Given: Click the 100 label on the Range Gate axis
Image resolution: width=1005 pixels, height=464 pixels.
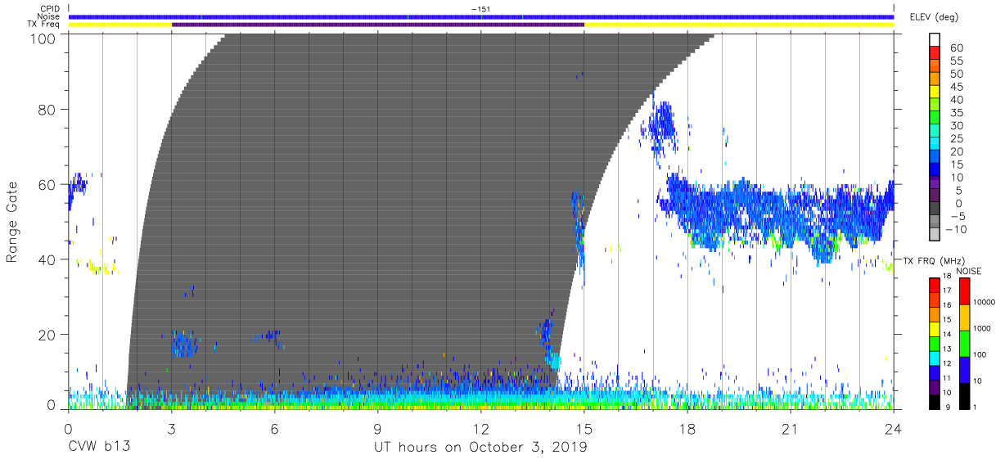Looking at the screenshot, I should pos(43,38).
